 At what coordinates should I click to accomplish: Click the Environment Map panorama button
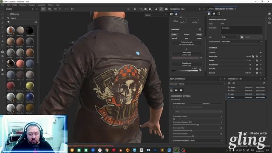[206, 104]
